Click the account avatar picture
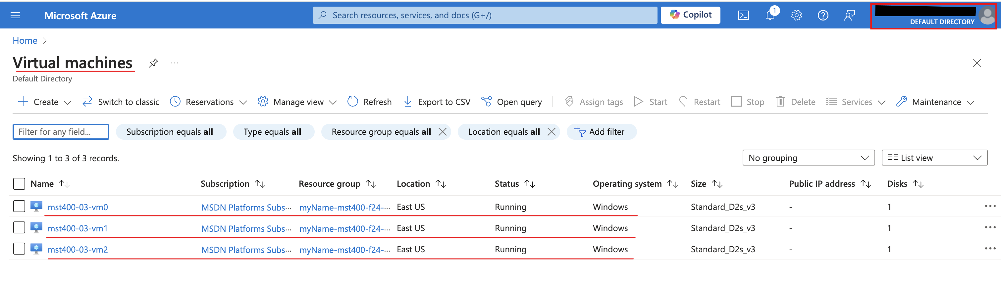Screen dimensions: 1001x288 pos(987,16)
